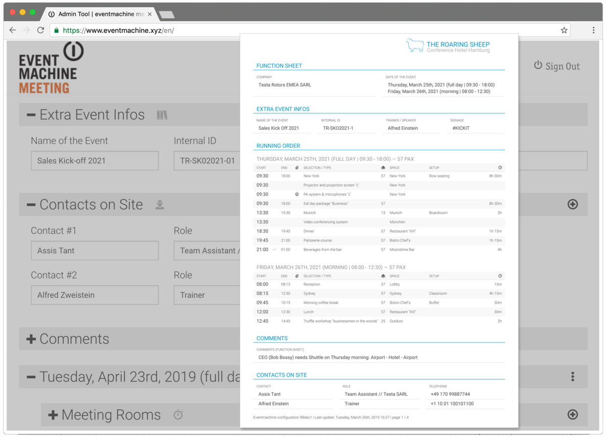Collapse the Extra Event Infos section

pyautogui.click(x=31, y=115)
